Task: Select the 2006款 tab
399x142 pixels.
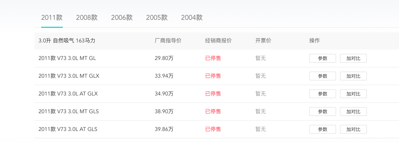Action: 122,18
